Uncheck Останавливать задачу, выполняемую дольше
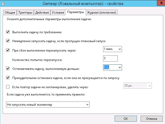 click(8, 69)
